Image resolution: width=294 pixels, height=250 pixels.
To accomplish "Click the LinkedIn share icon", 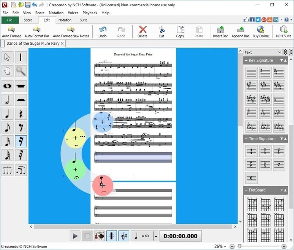I will (x=276, y=20).
